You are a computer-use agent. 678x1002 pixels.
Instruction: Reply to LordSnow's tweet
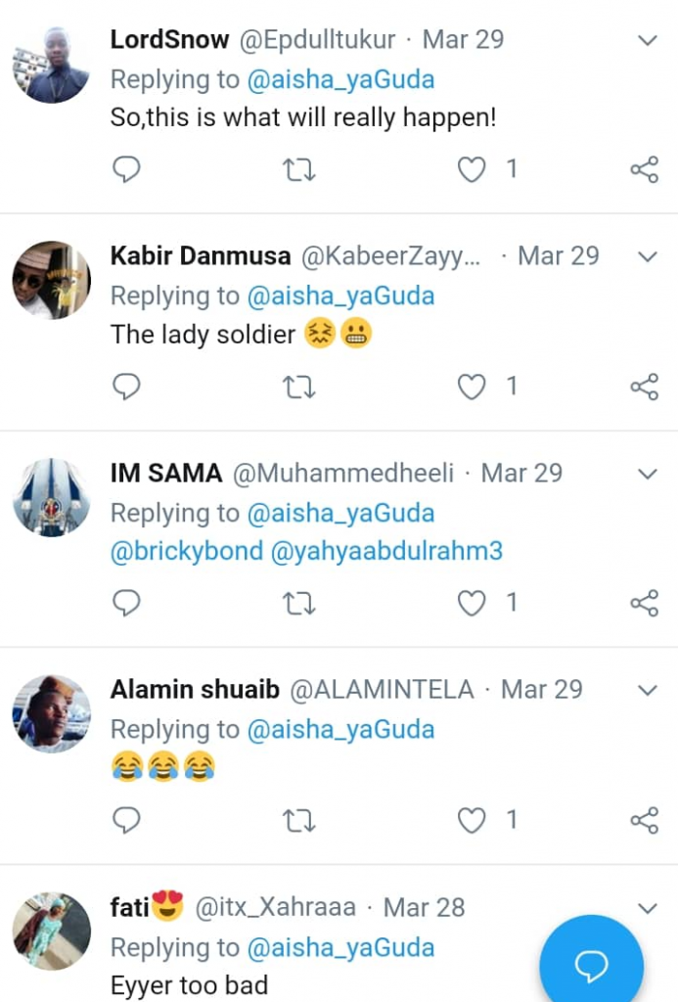[x=126, y=170]
